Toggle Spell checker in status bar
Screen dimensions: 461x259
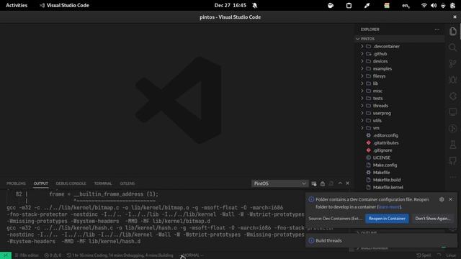(424, 255)
